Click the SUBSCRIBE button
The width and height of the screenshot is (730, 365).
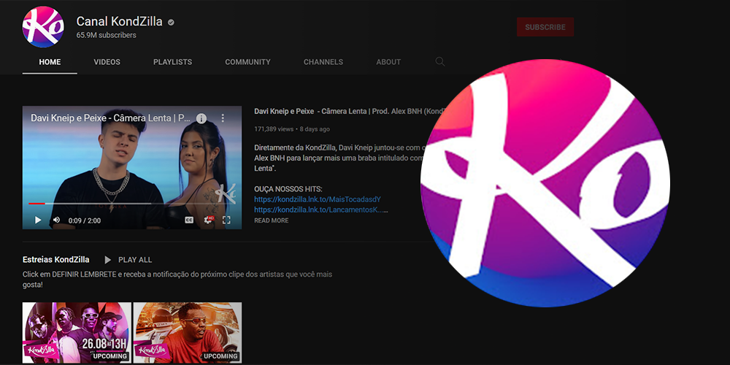pyautogui.click(x=545, y=27)
